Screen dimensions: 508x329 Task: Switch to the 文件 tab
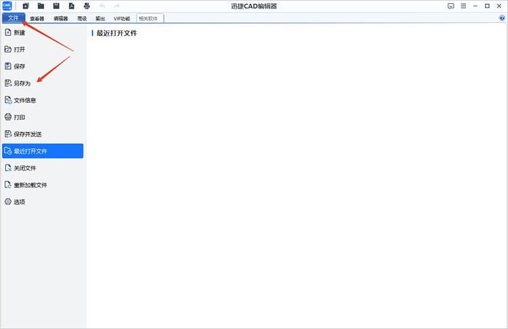tap(14, 18)
